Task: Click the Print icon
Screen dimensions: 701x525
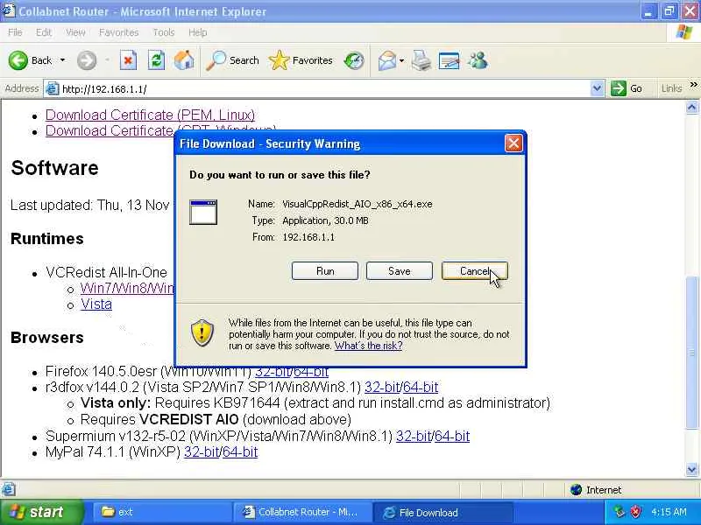Action: [x=421, y=60]
